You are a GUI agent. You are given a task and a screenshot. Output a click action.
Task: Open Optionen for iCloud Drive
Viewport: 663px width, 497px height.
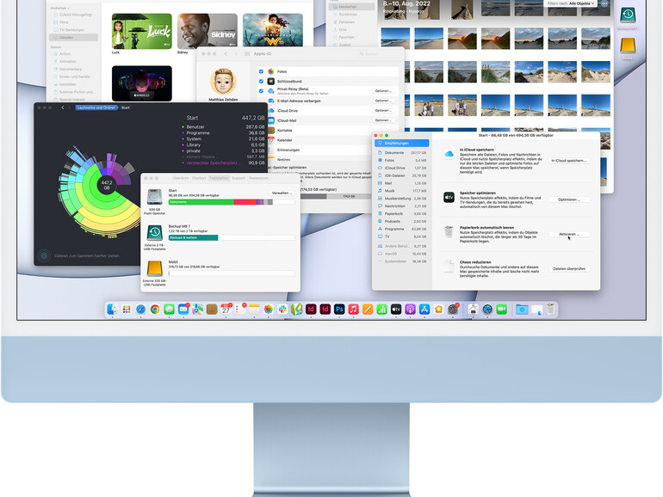383,111
